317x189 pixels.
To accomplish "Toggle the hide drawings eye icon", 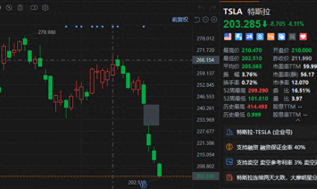I will (9, 8).
